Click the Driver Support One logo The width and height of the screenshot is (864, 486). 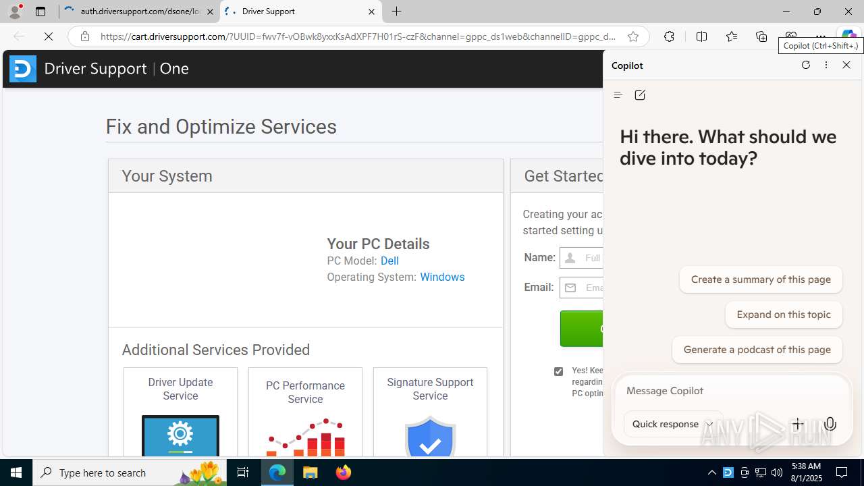point(99,69)
